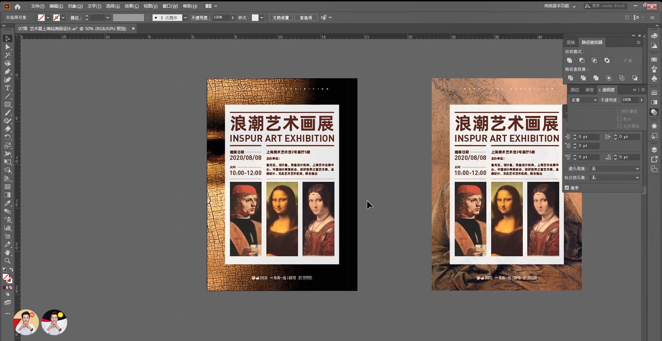Viewport: 662px width, 341px height.
Task: Open the 文件(F) menu
Action: tap(38, 6)
